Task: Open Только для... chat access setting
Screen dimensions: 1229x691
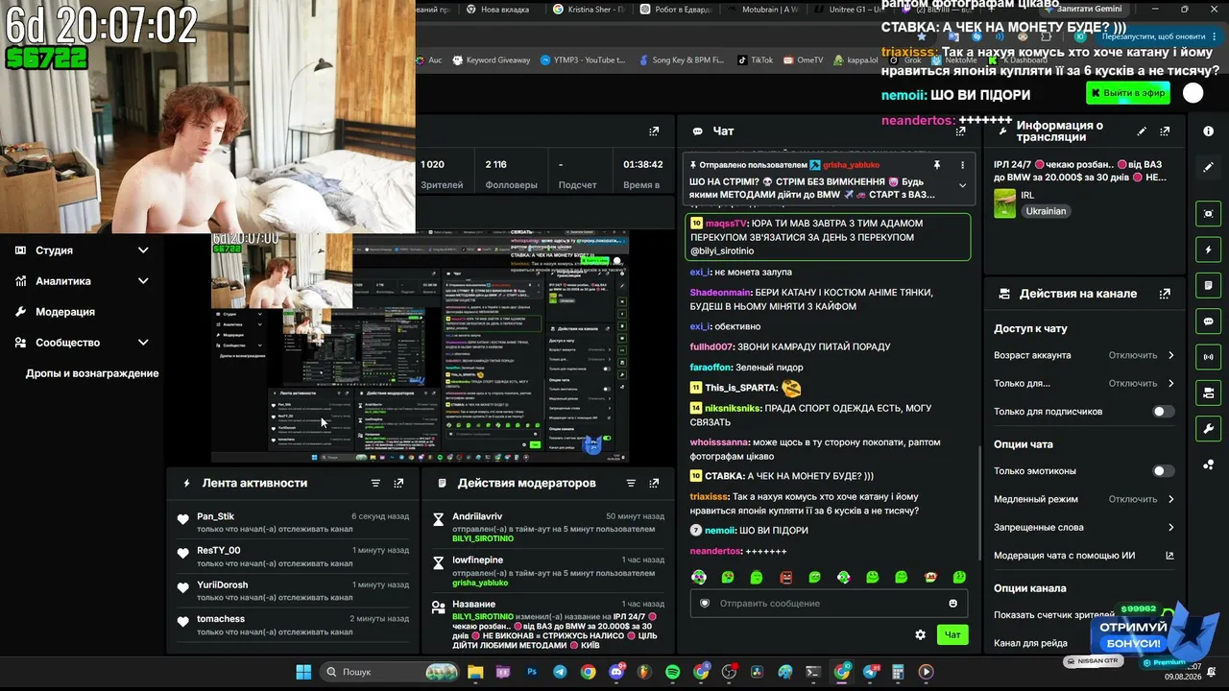Action: pyautogui.click(x=1084, y=384)
